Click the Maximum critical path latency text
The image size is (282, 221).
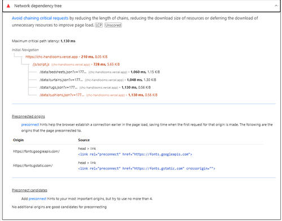coord(43,41)
